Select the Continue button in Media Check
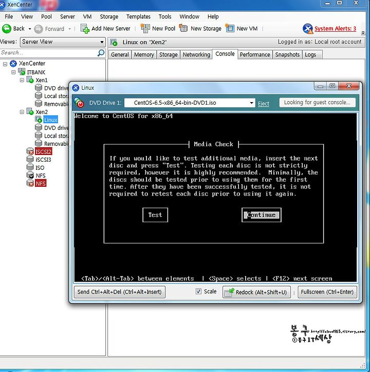This screenshot has height=372, width=370. 262,215
